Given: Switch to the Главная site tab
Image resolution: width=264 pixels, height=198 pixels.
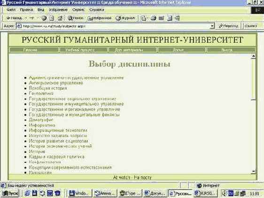Looking at the screenshot, I should click(x=34, y=50).
